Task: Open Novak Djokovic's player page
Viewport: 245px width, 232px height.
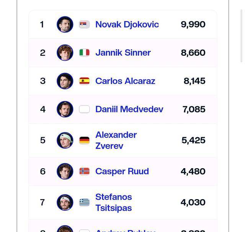Action: (x=127, y=24)
